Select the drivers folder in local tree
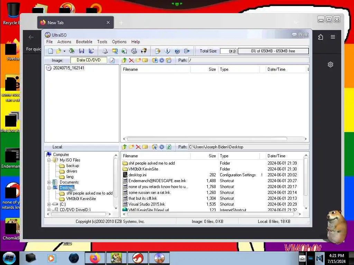354x265 pixels. click(72, 171)
